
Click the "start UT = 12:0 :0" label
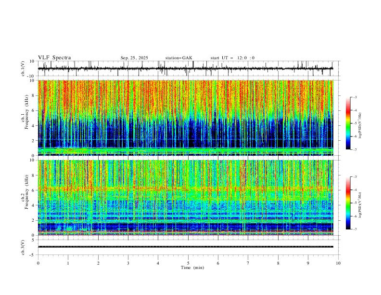click(232, 58)
